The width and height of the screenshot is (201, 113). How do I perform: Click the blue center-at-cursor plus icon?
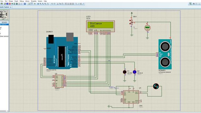(x=38, y=4)
